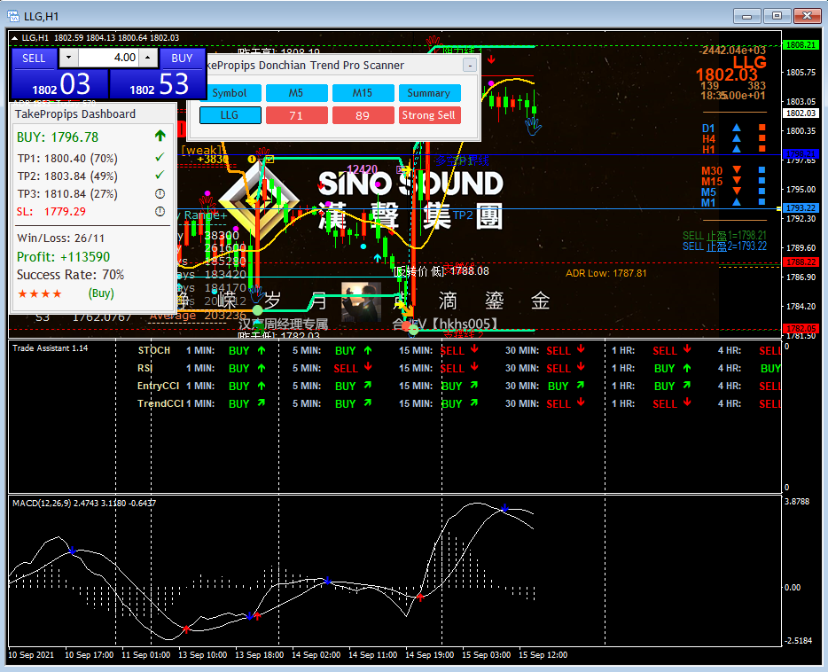Screen dimensions: 828x672
Task: Click the green arrow for TrendCCI 5 MIN
Action: [368, 402]
